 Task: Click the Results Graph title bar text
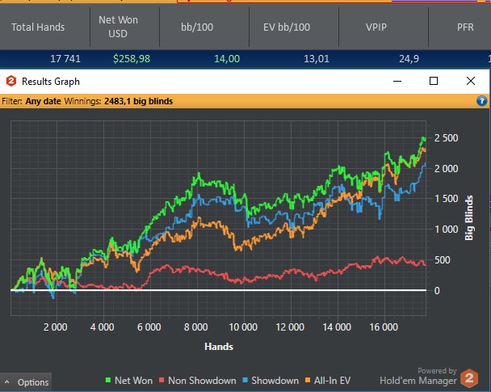[51, 82]
